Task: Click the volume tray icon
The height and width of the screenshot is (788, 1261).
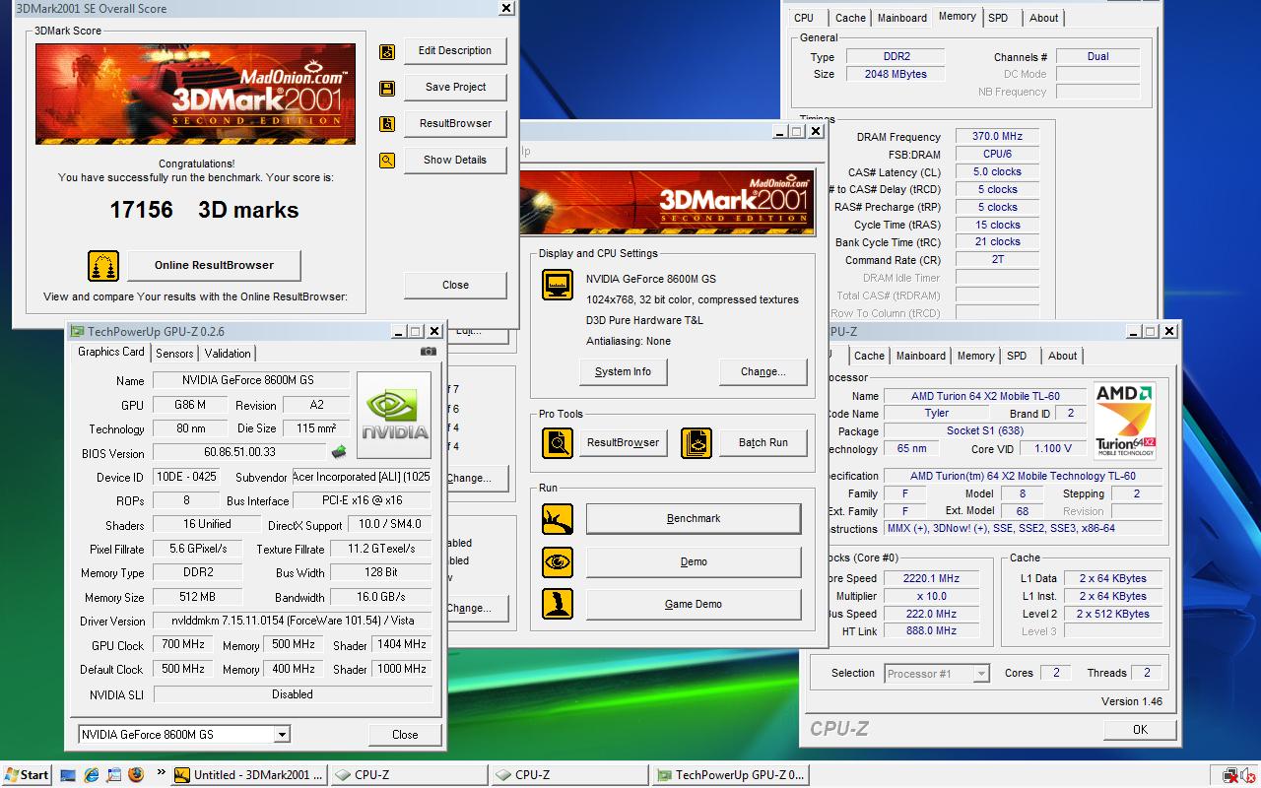Action: pos(1248,775)
